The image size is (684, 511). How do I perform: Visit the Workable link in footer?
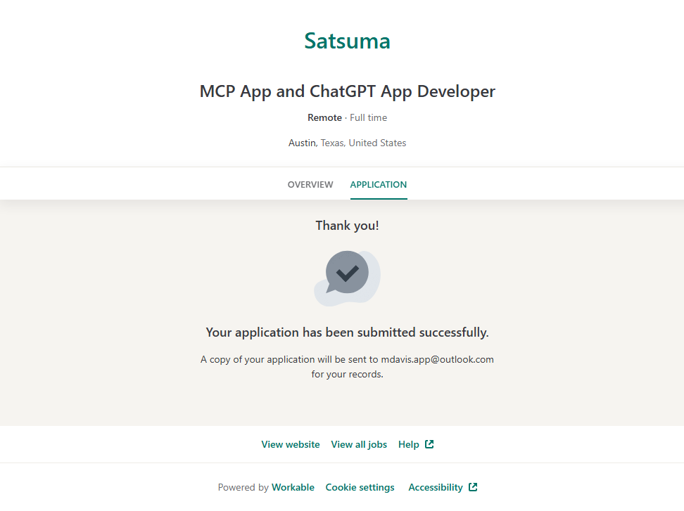[x=293, y=488]
